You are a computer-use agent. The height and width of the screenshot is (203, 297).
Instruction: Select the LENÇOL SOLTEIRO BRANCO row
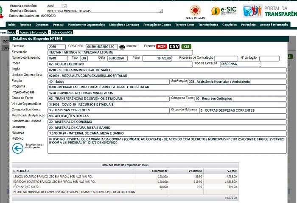coord(125,177)
